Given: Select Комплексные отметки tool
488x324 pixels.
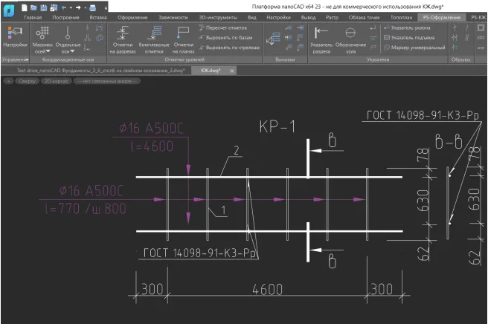Looking at the screenshot, I should pos(154,39).
